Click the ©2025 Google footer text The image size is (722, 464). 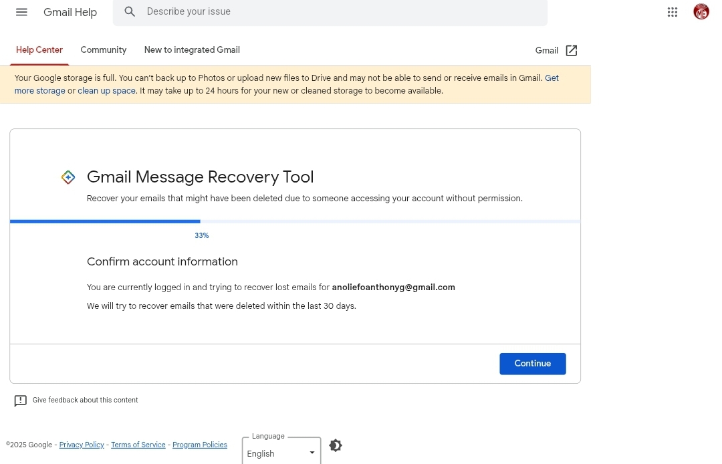pyautogui.click(x=29, y=445)
